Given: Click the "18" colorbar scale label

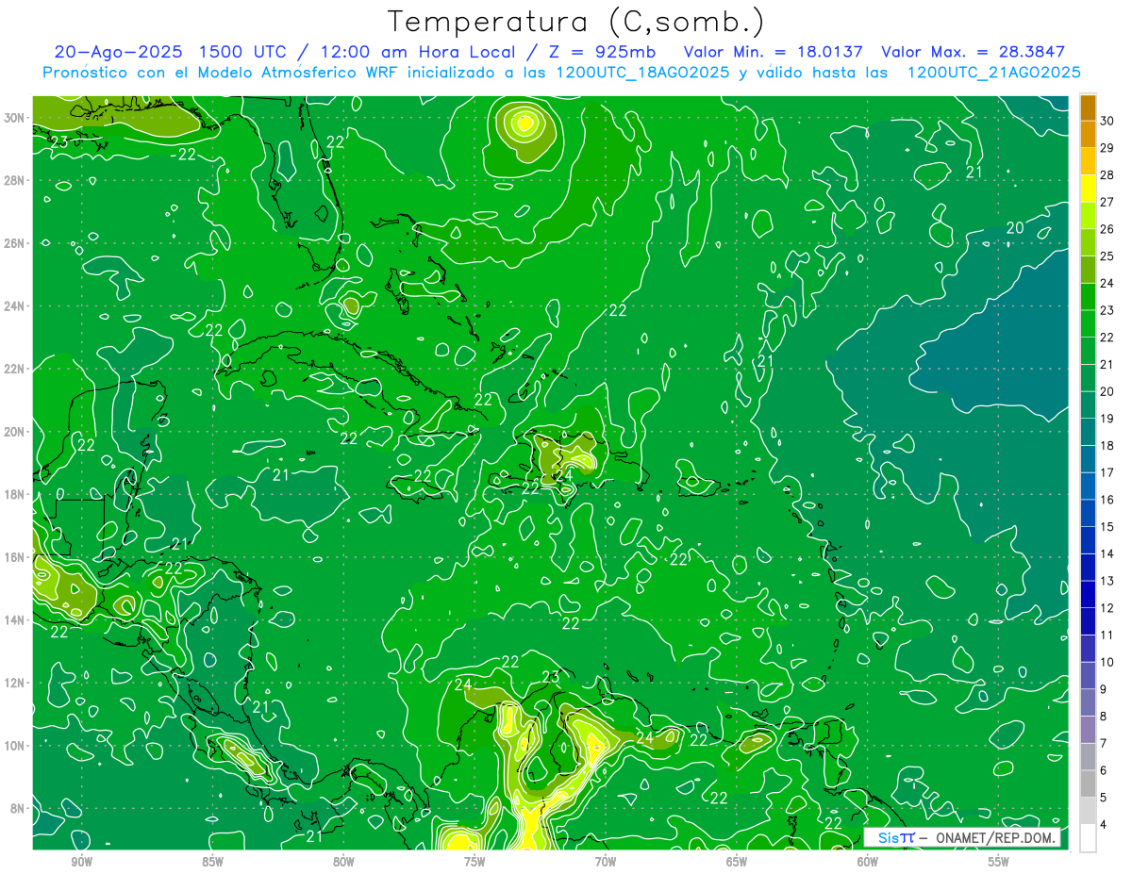Looking at the screenshot, I should pos(1107,446).
